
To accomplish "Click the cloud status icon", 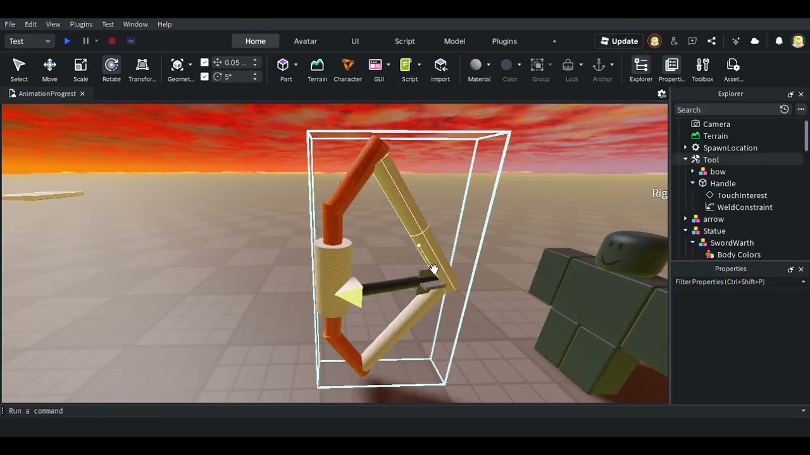I will pos(755,41).
